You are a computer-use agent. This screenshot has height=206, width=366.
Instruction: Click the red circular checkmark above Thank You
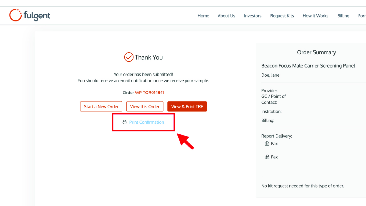click(x=129, y=57)
